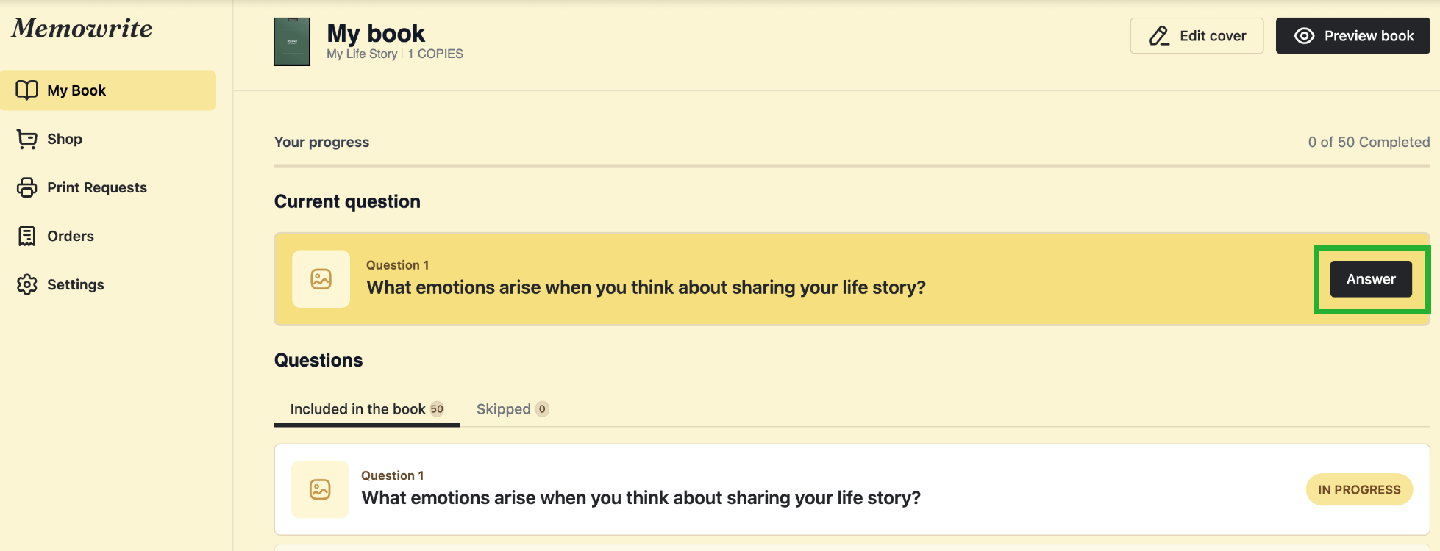Screen dimensions: 1440x551
Task: Click the My Book open-book icon
Action: tap(27, 90)
